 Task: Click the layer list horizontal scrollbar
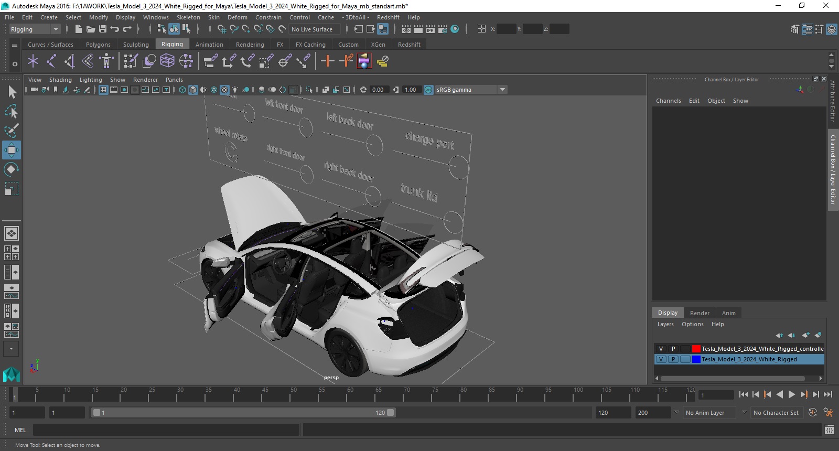(x=733, y=378)
